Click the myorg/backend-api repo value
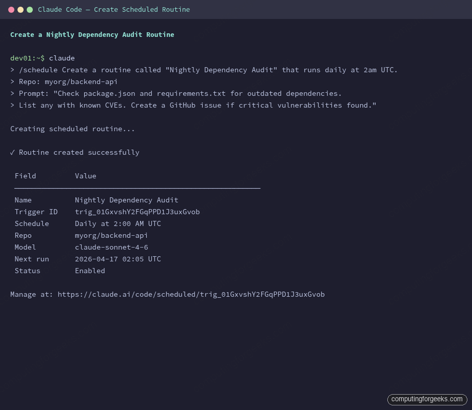Image resolution: width=472 pixels, height=410 pixels. 111,235
